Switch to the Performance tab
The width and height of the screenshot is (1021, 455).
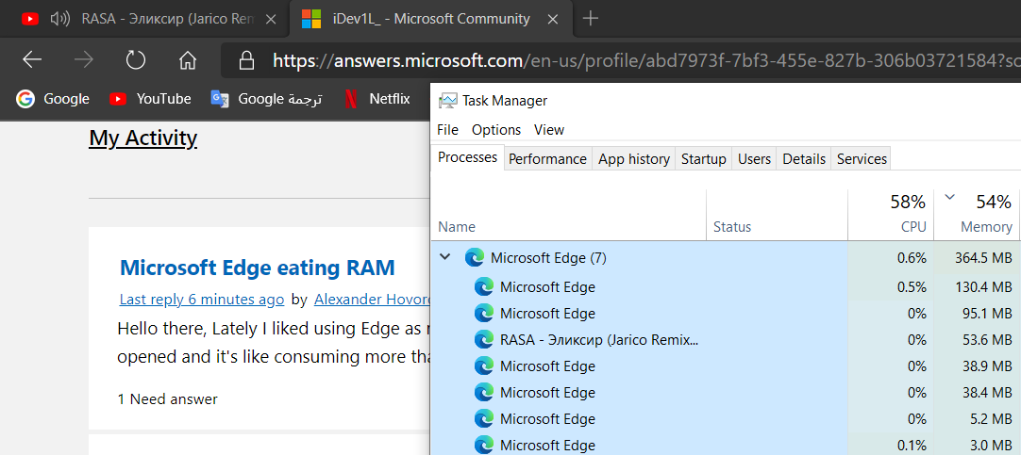547,159
